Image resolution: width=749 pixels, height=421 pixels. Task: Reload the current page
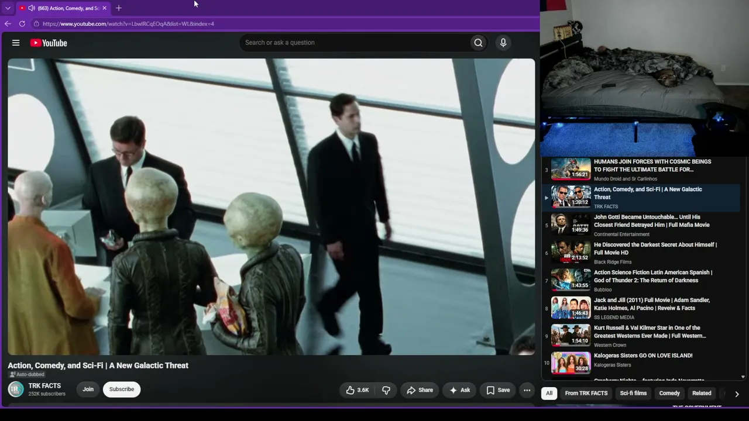click(22, 24)
